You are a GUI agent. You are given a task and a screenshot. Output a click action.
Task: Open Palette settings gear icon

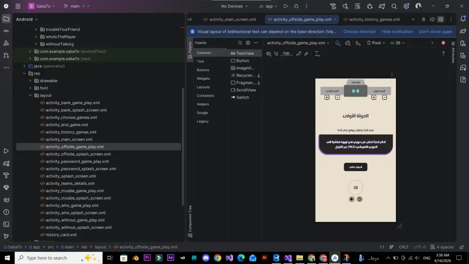[248, 43]
